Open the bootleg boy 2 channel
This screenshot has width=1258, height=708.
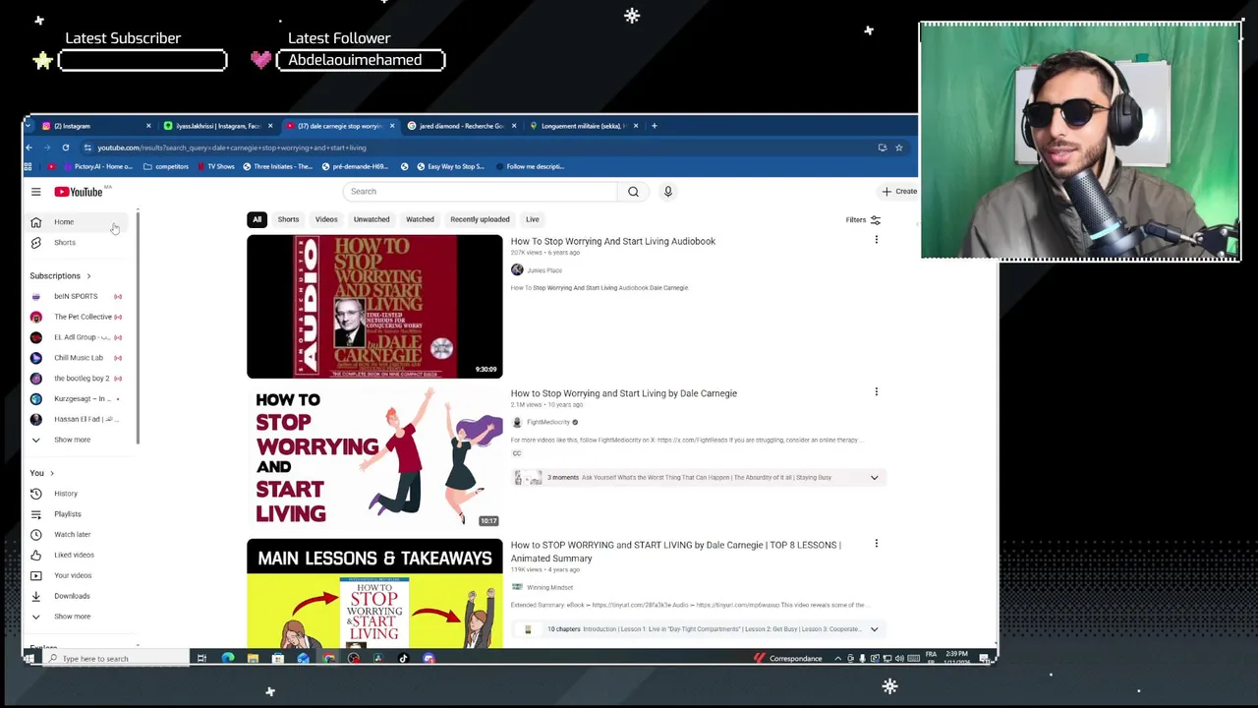pyautogui.click(x=76, y=379)
